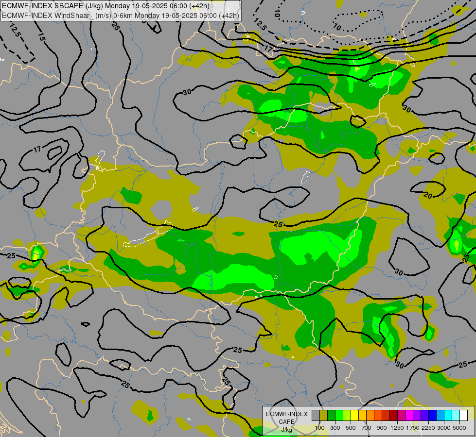Image resolution: width=476 pixels, height=437 pixels.
Task: Pick the sky-blue swatch left of 3000 tick
Action: tap(440, 416)
